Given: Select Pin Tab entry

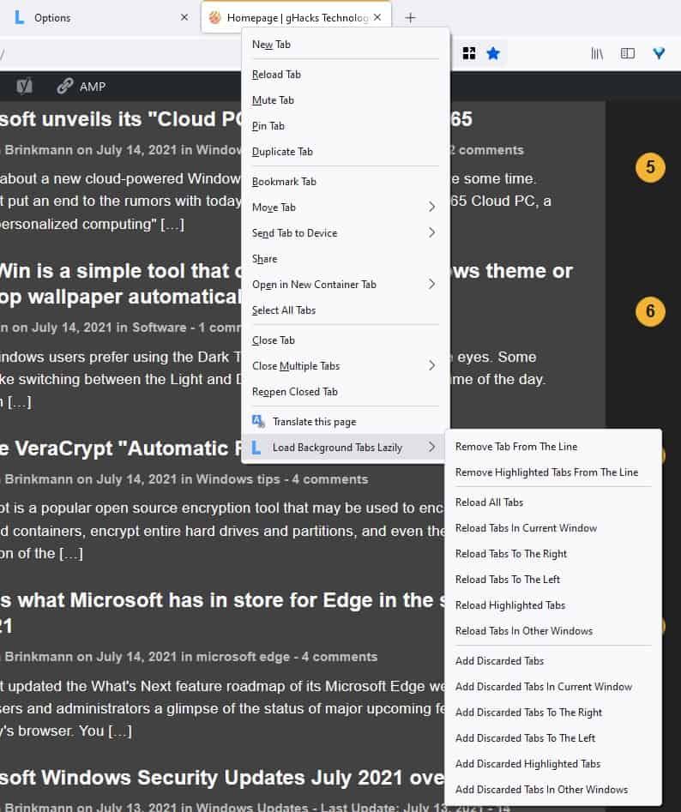Looking at the screenshot, I should tap(345, 126).
